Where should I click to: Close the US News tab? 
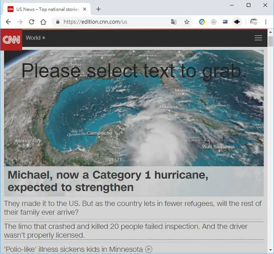(85, 9)
